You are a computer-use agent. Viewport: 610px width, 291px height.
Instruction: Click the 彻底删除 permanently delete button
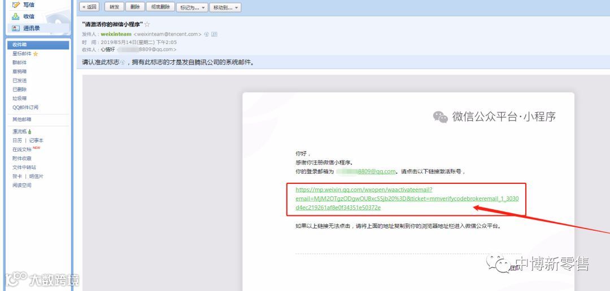(160, 7)
